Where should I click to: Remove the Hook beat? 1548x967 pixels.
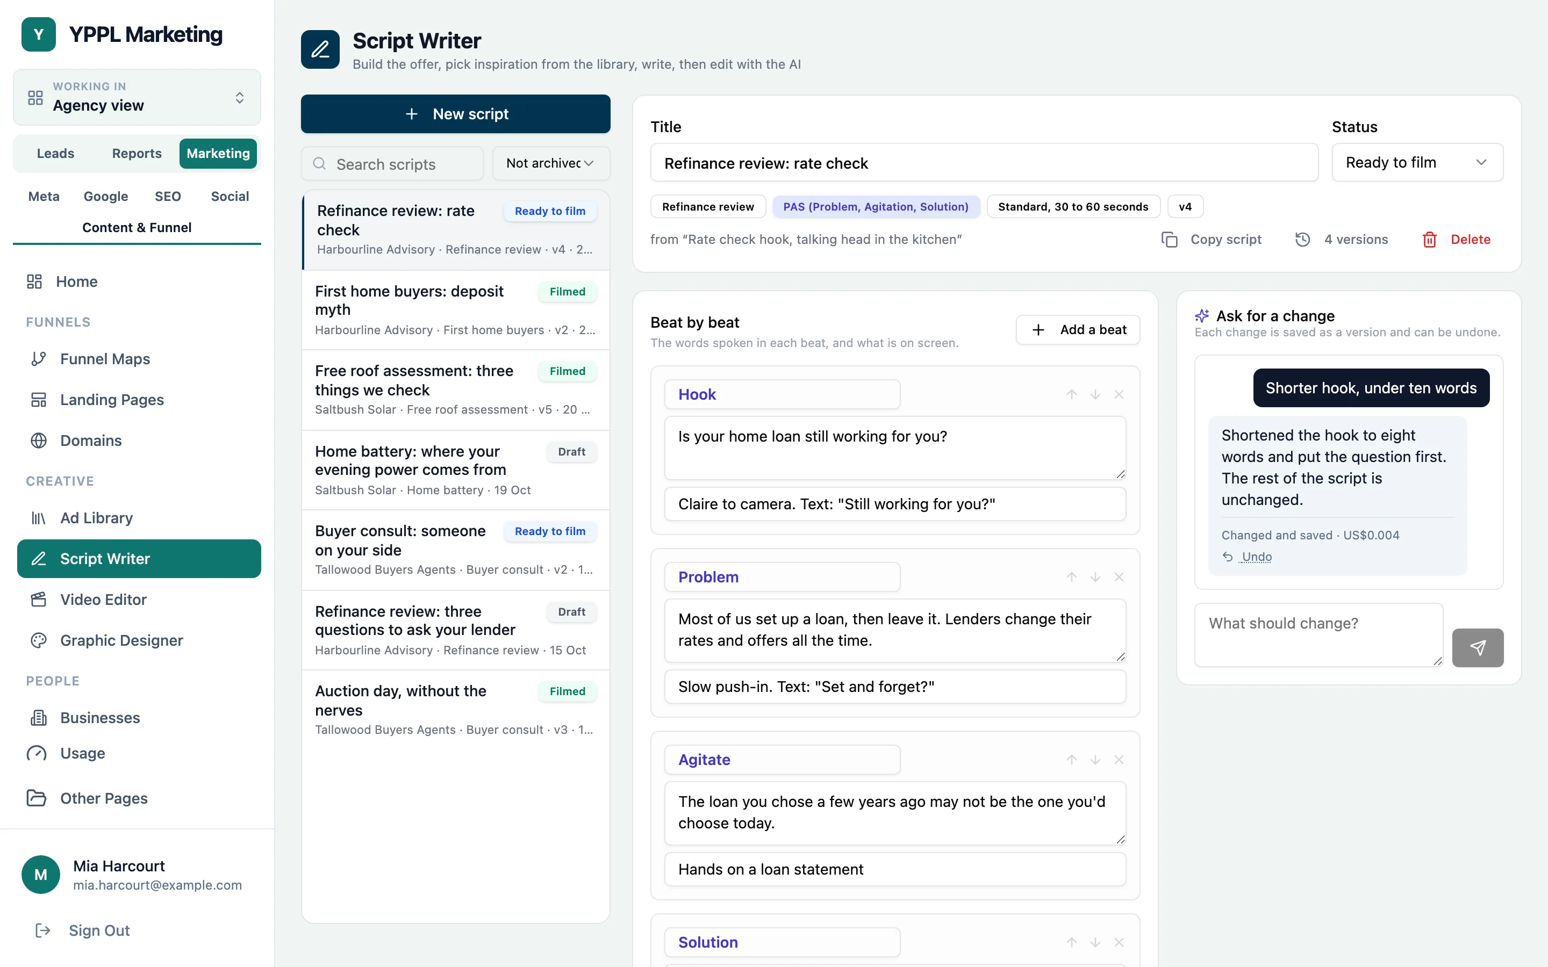[x=1119, y=395]
